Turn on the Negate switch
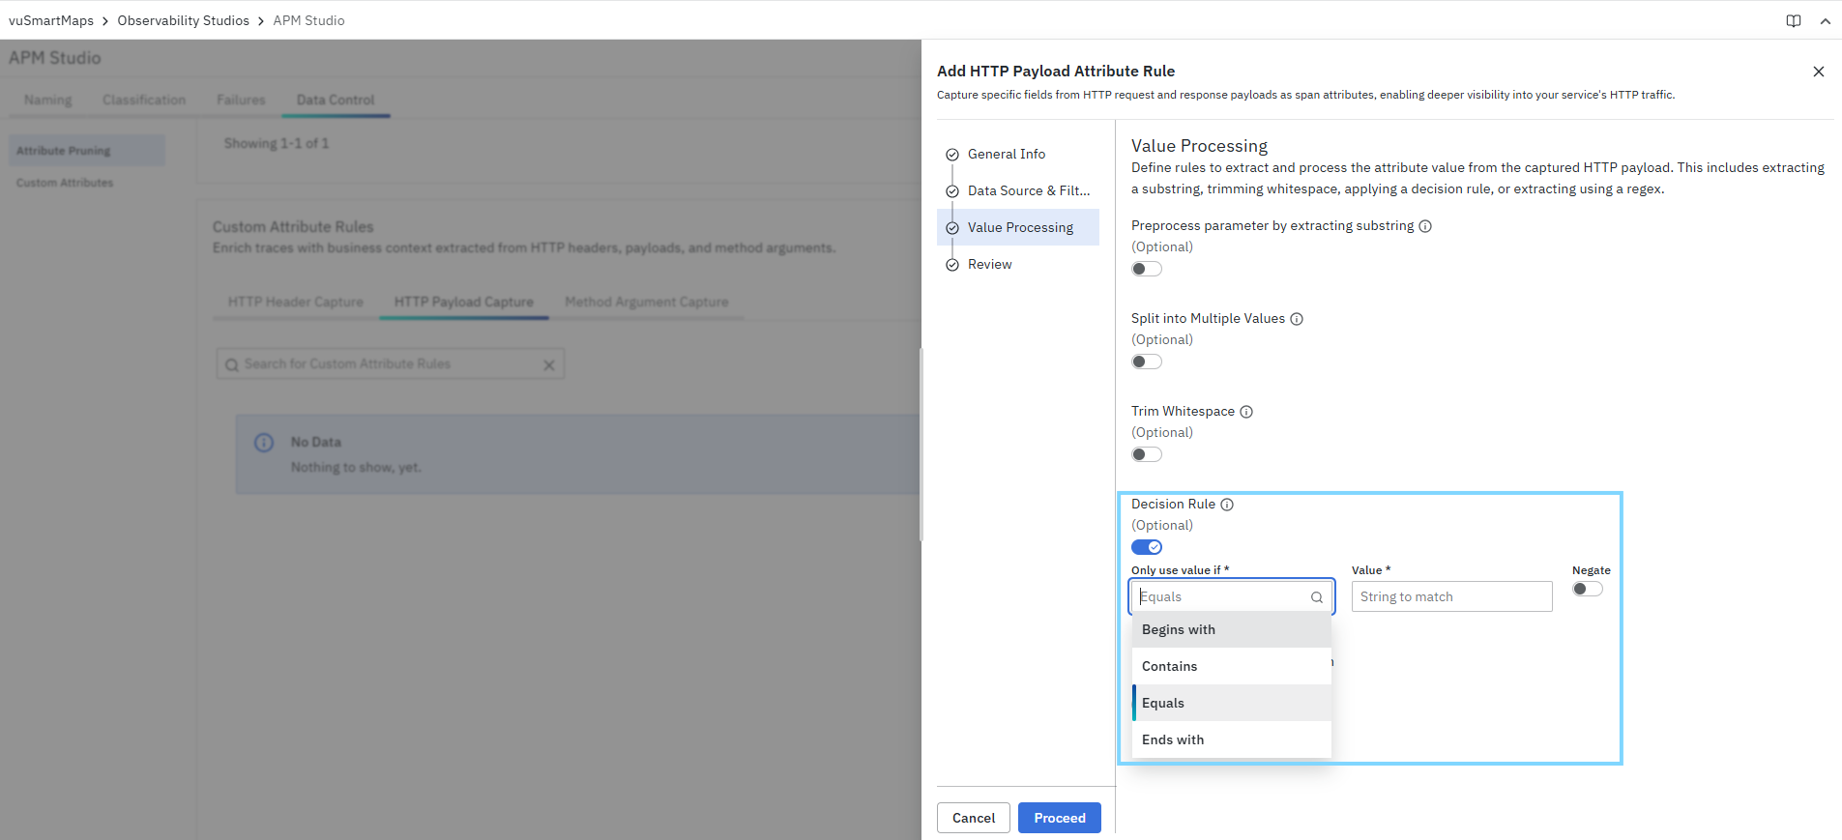The image size is (1842, 840). coord(1588,589)
